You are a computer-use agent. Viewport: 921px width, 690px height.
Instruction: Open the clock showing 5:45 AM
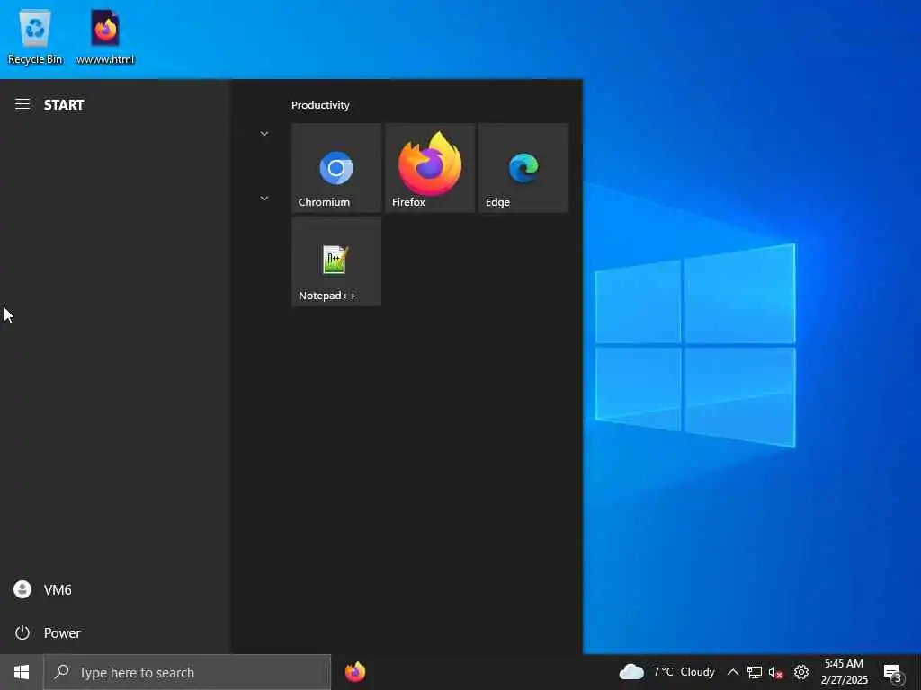click(844, 672)
